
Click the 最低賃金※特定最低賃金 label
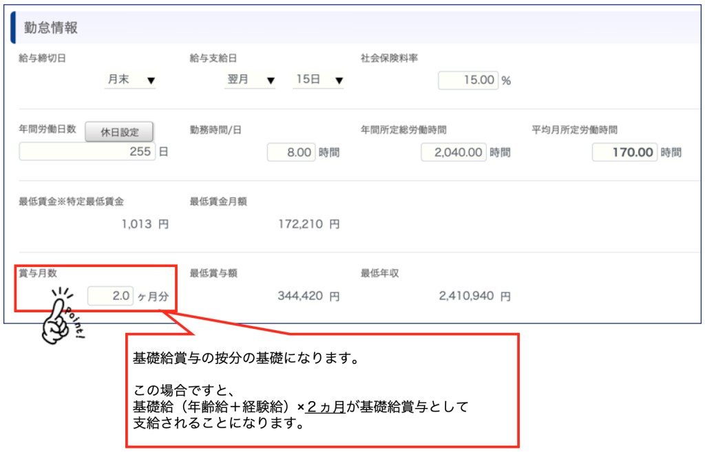point(72,202)
